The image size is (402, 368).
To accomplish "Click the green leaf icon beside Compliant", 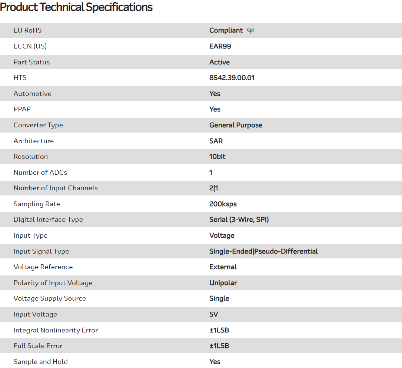I will pos(251,31).
